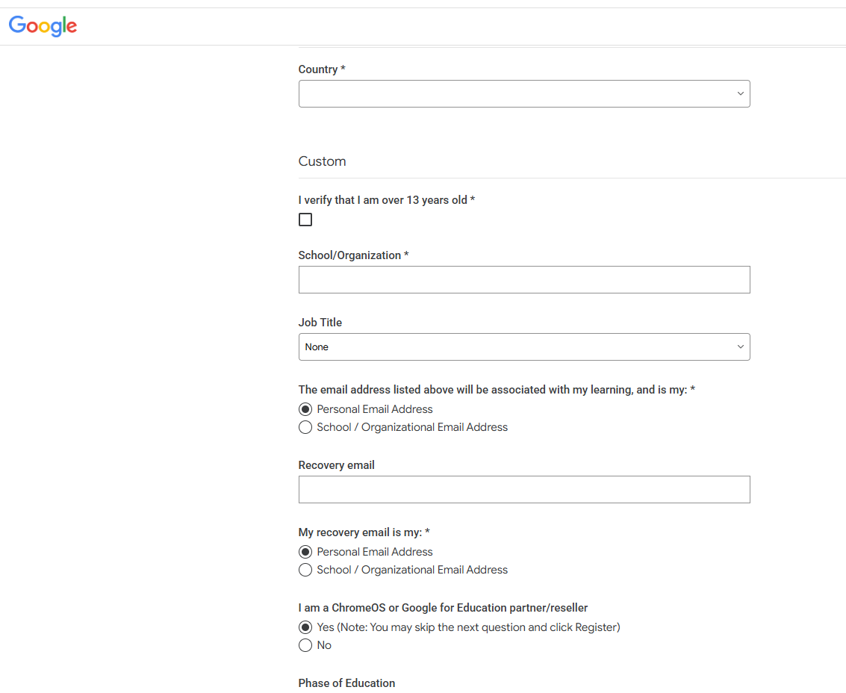The image size is (846, 693).
Task: Select No for ChromeOS partner/reseller question
Action: 305,645
